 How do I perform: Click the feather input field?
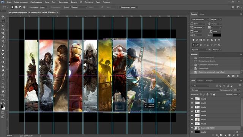pos(43,7)
